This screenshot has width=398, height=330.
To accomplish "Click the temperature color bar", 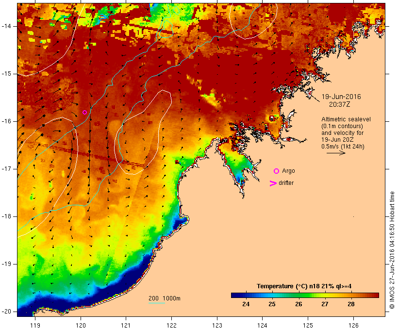I will click(305, 295).
